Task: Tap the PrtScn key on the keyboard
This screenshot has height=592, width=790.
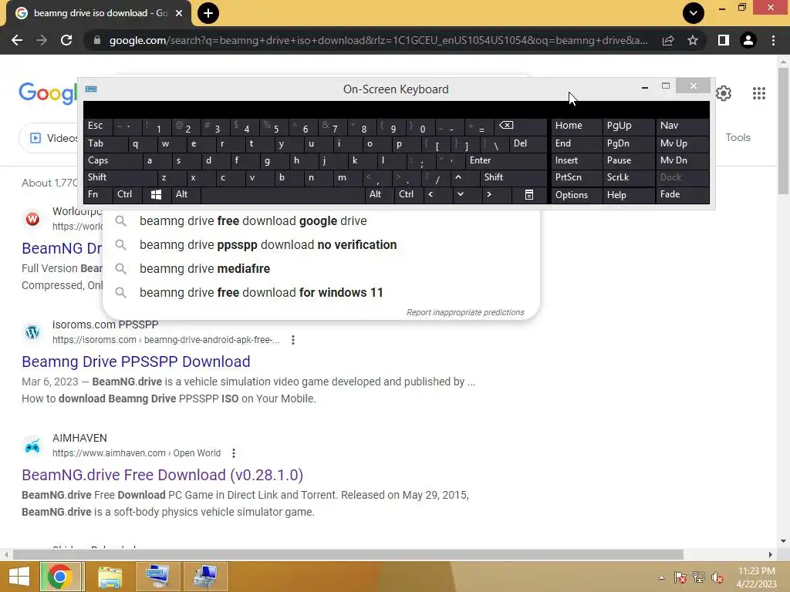Action: click(576, 178)
